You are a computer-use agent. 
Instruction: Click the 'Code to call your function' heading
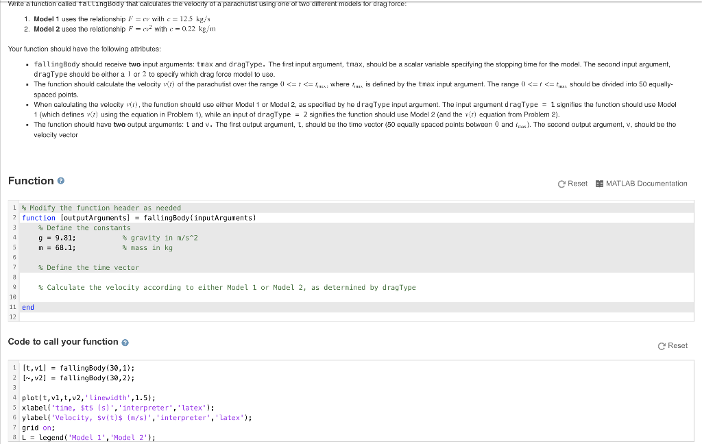click(63, 341)
